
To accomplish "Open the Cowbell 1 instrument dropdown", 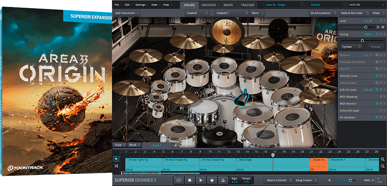I will click(x=232, y=13).
